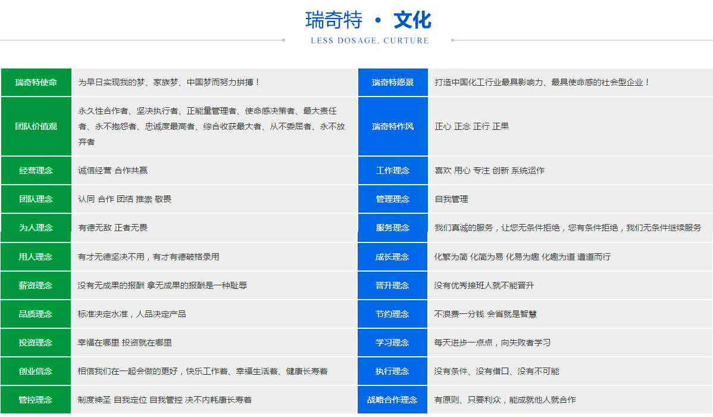713x417 pixels.
Task: Choose the 薪资理念 row header
Action: tap(36, 285)
